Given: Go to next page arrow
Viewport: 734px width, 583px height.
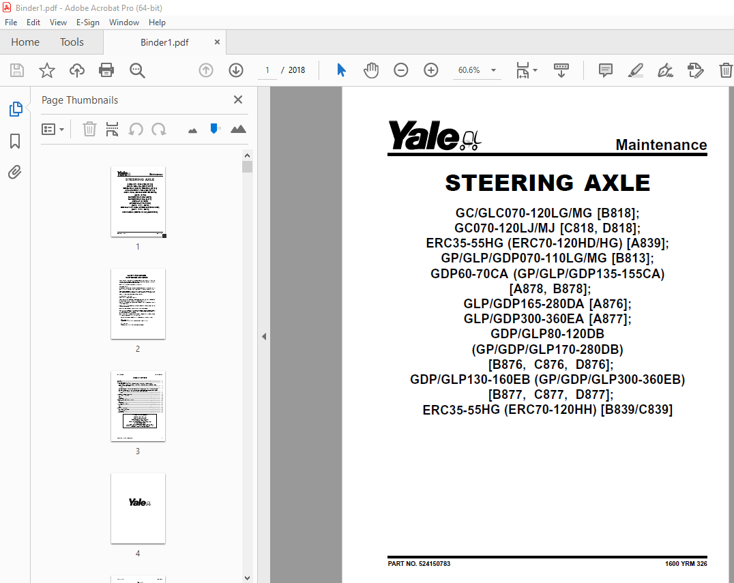Looking at the screenshot, I should pyautogui.click(x=236, y=70).
